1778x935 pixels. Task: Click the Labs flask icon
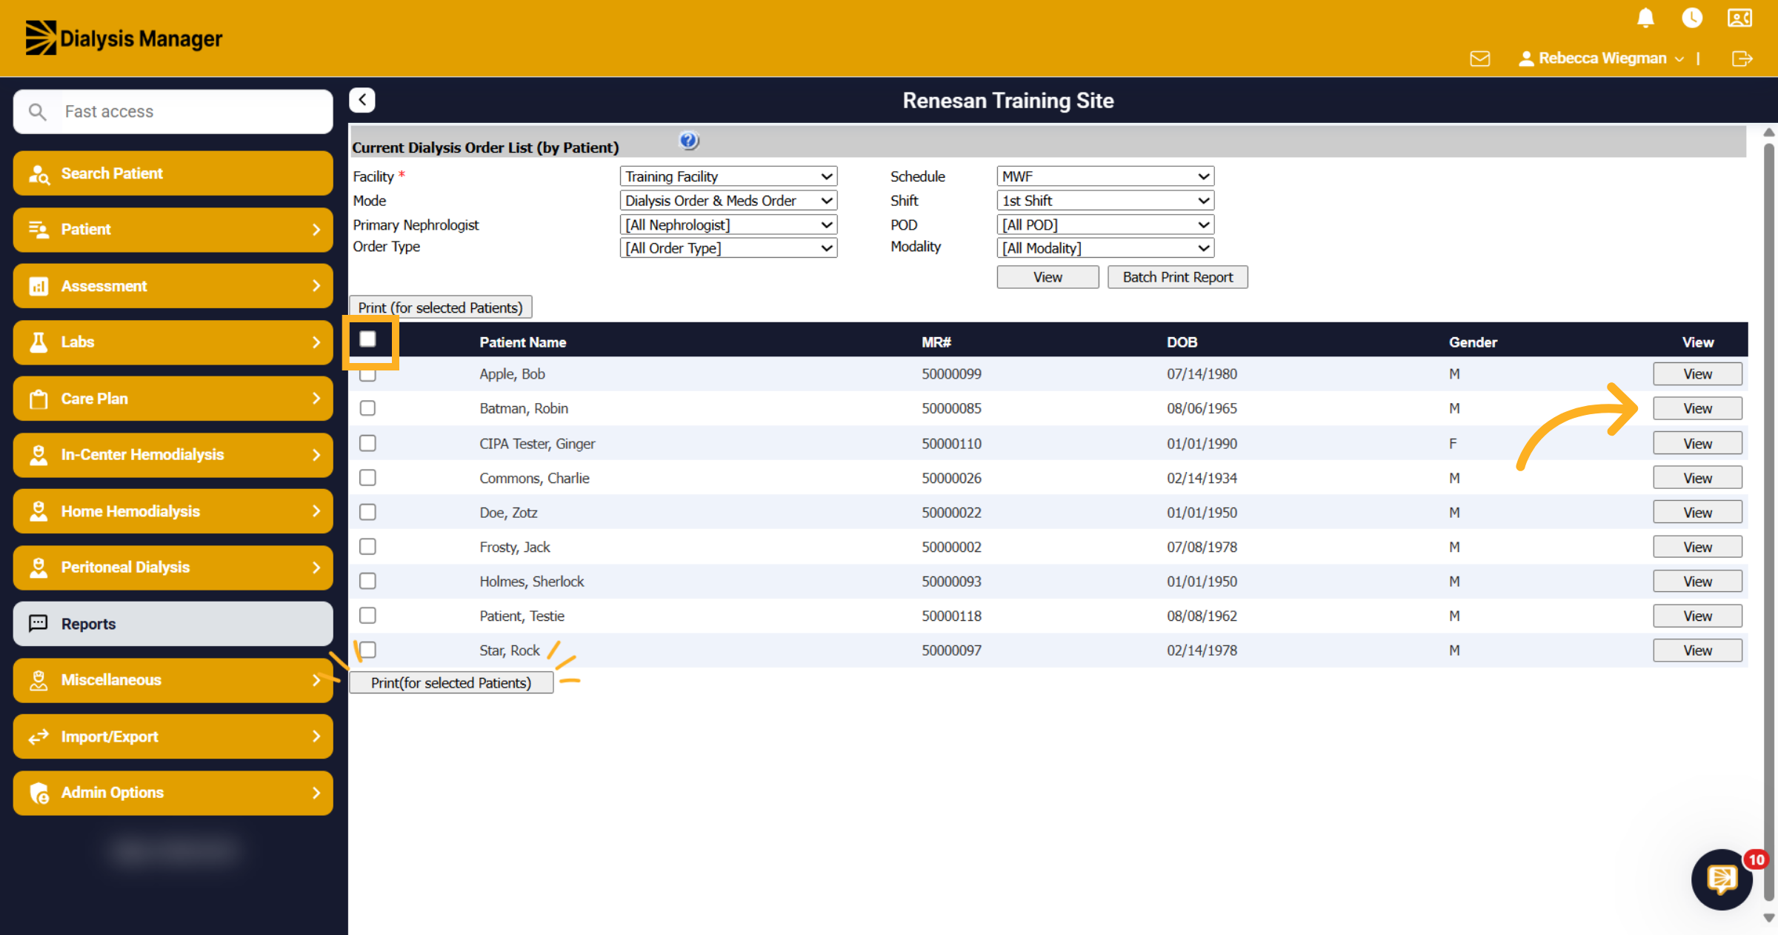39,342
